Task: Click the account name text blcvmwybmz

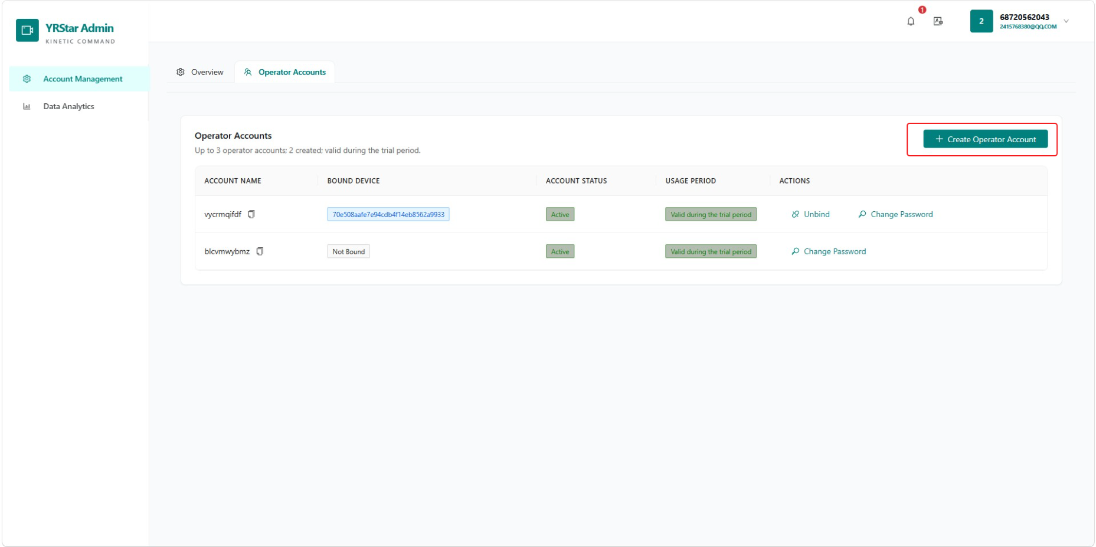Action: coord(227,251)
